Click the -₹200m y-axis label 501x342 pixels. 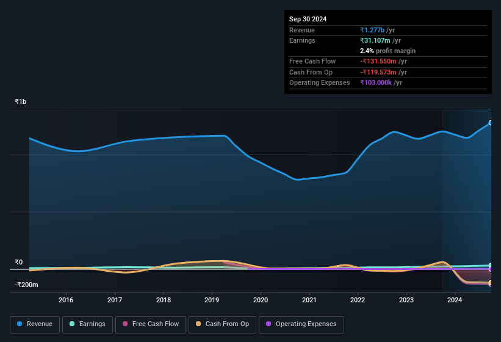pyautogui.click(x=26, y=285)
